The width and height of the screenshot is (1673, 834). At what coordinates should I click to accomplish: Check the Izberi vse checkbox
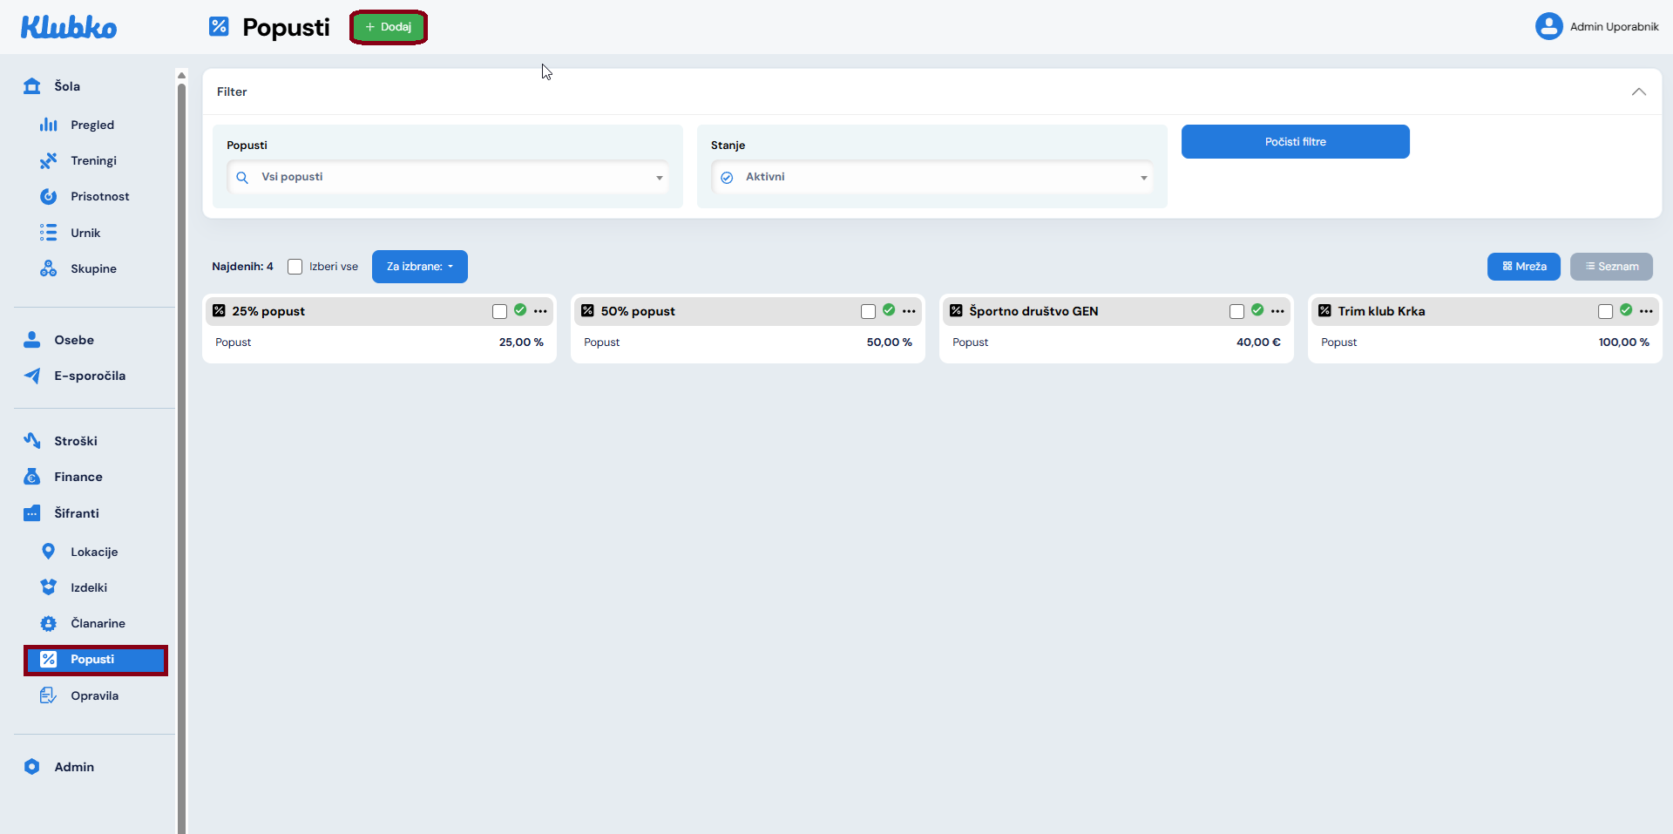295,267
